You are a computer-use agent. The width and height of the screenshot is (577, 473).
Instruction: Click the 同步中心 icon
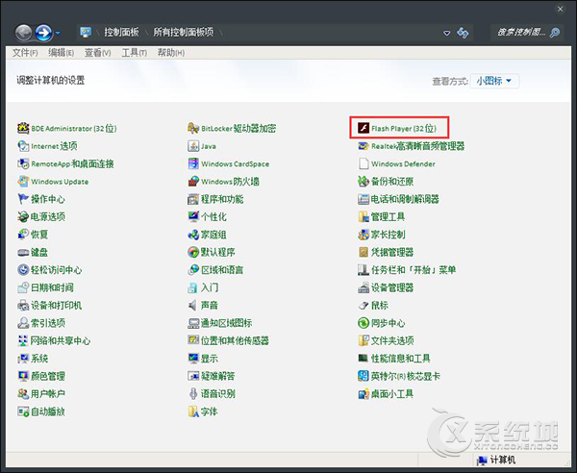[364, 323]
